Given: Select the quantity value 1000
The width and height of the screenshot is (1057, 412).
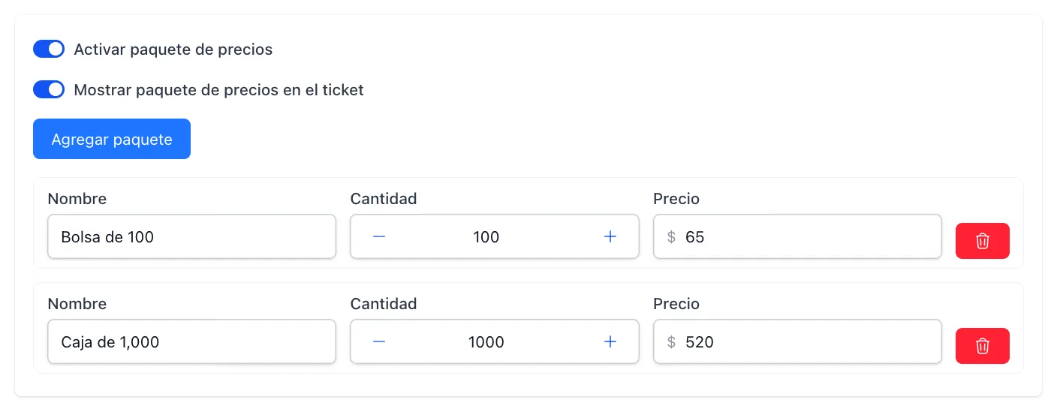Looking at the screenshot, I should (486, 342).
